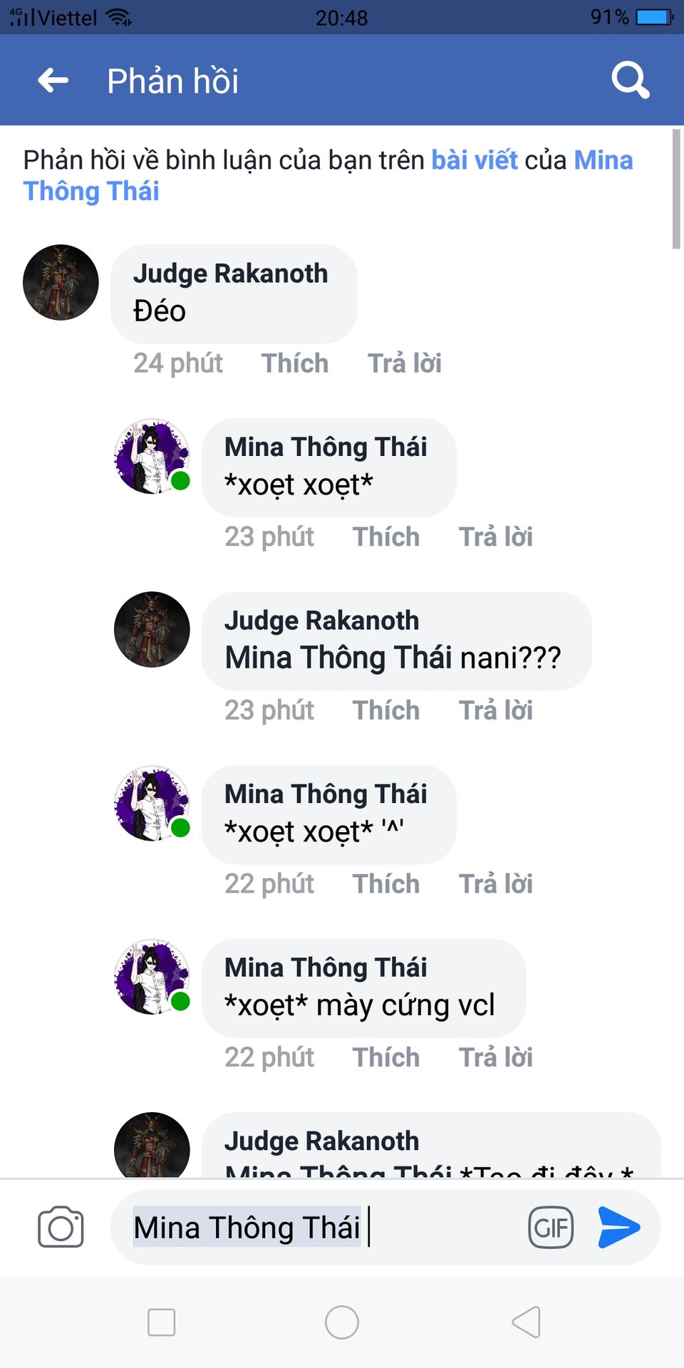This screenshot has width=684, height=1368.
Task: Open the search magnifier icon
Action: (x=630, y=80)
